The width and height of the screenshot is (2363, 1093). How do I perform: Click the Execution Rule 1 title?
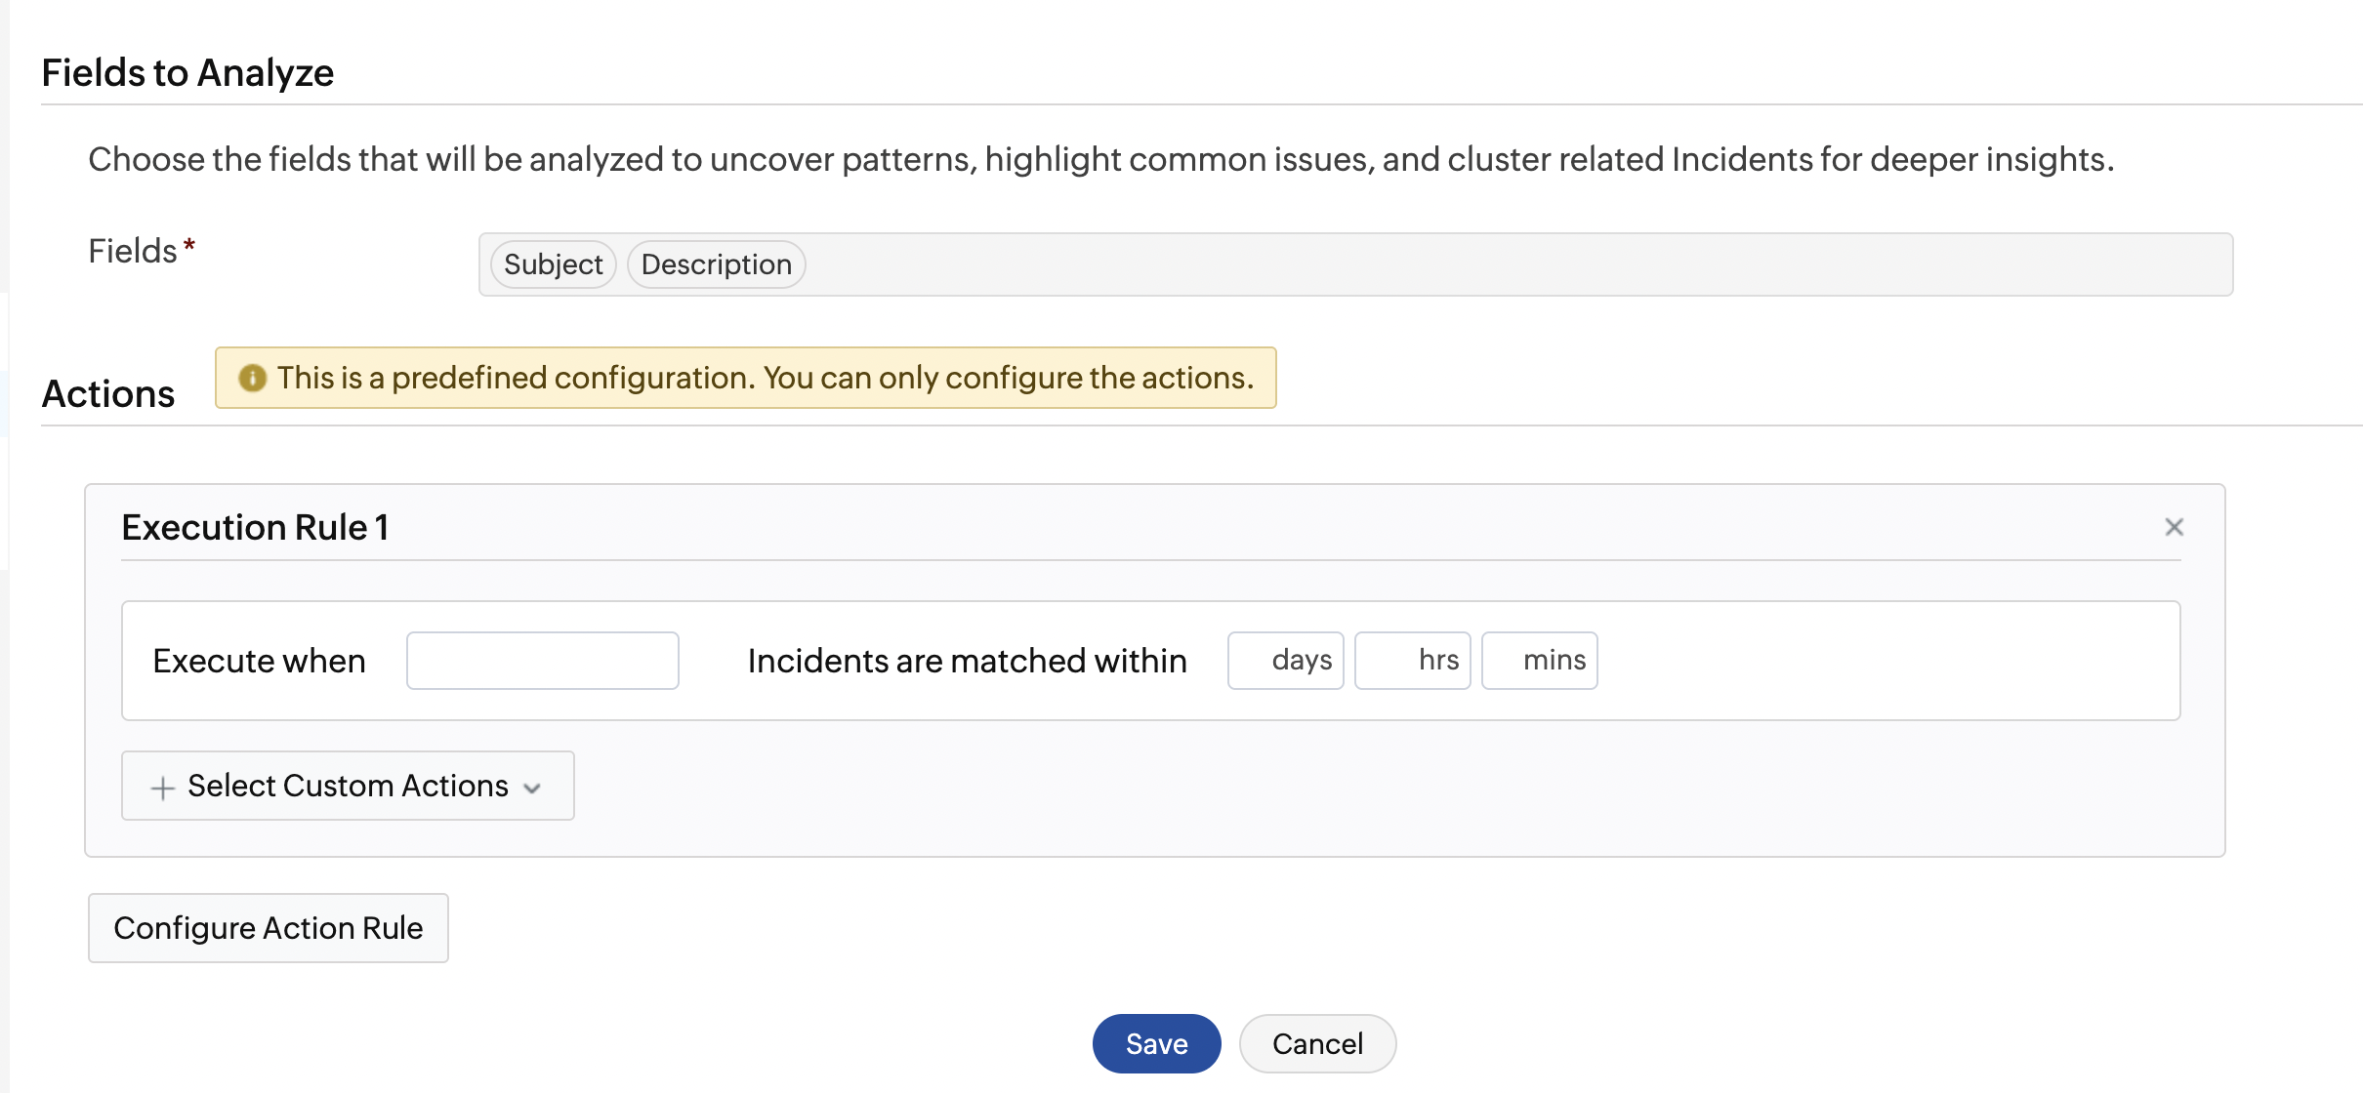255,527
